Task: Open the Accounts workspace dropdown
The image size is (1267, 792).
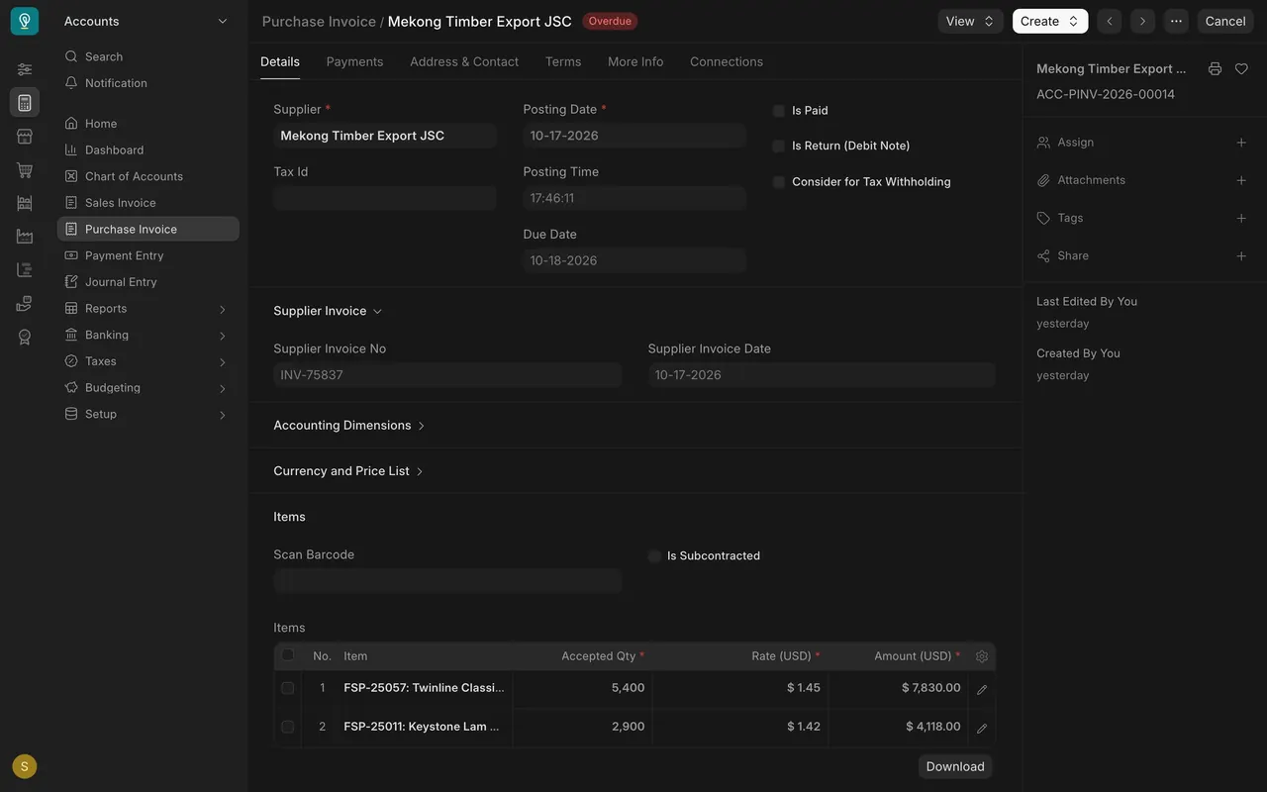Action: coord(146,21)
